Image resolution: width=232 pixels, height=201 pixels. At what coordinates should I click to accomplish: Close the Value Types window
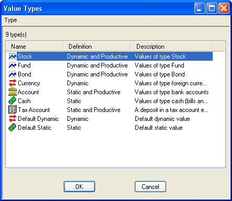pyautogui.click(x=224, y=8)
